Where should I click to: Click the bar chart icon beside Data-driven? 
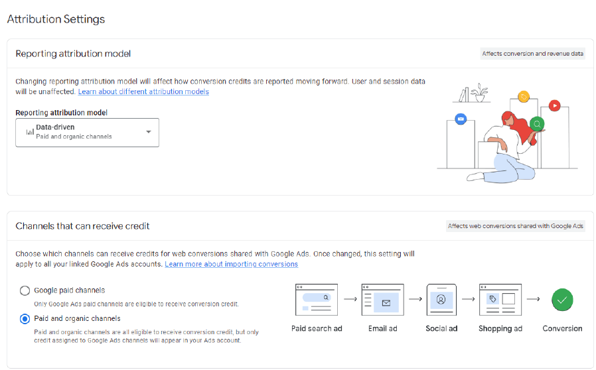coord(30,132)
